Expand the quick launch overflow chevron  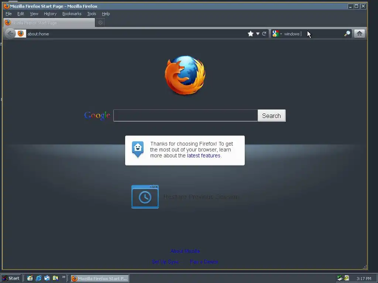[x=63, y=277]
